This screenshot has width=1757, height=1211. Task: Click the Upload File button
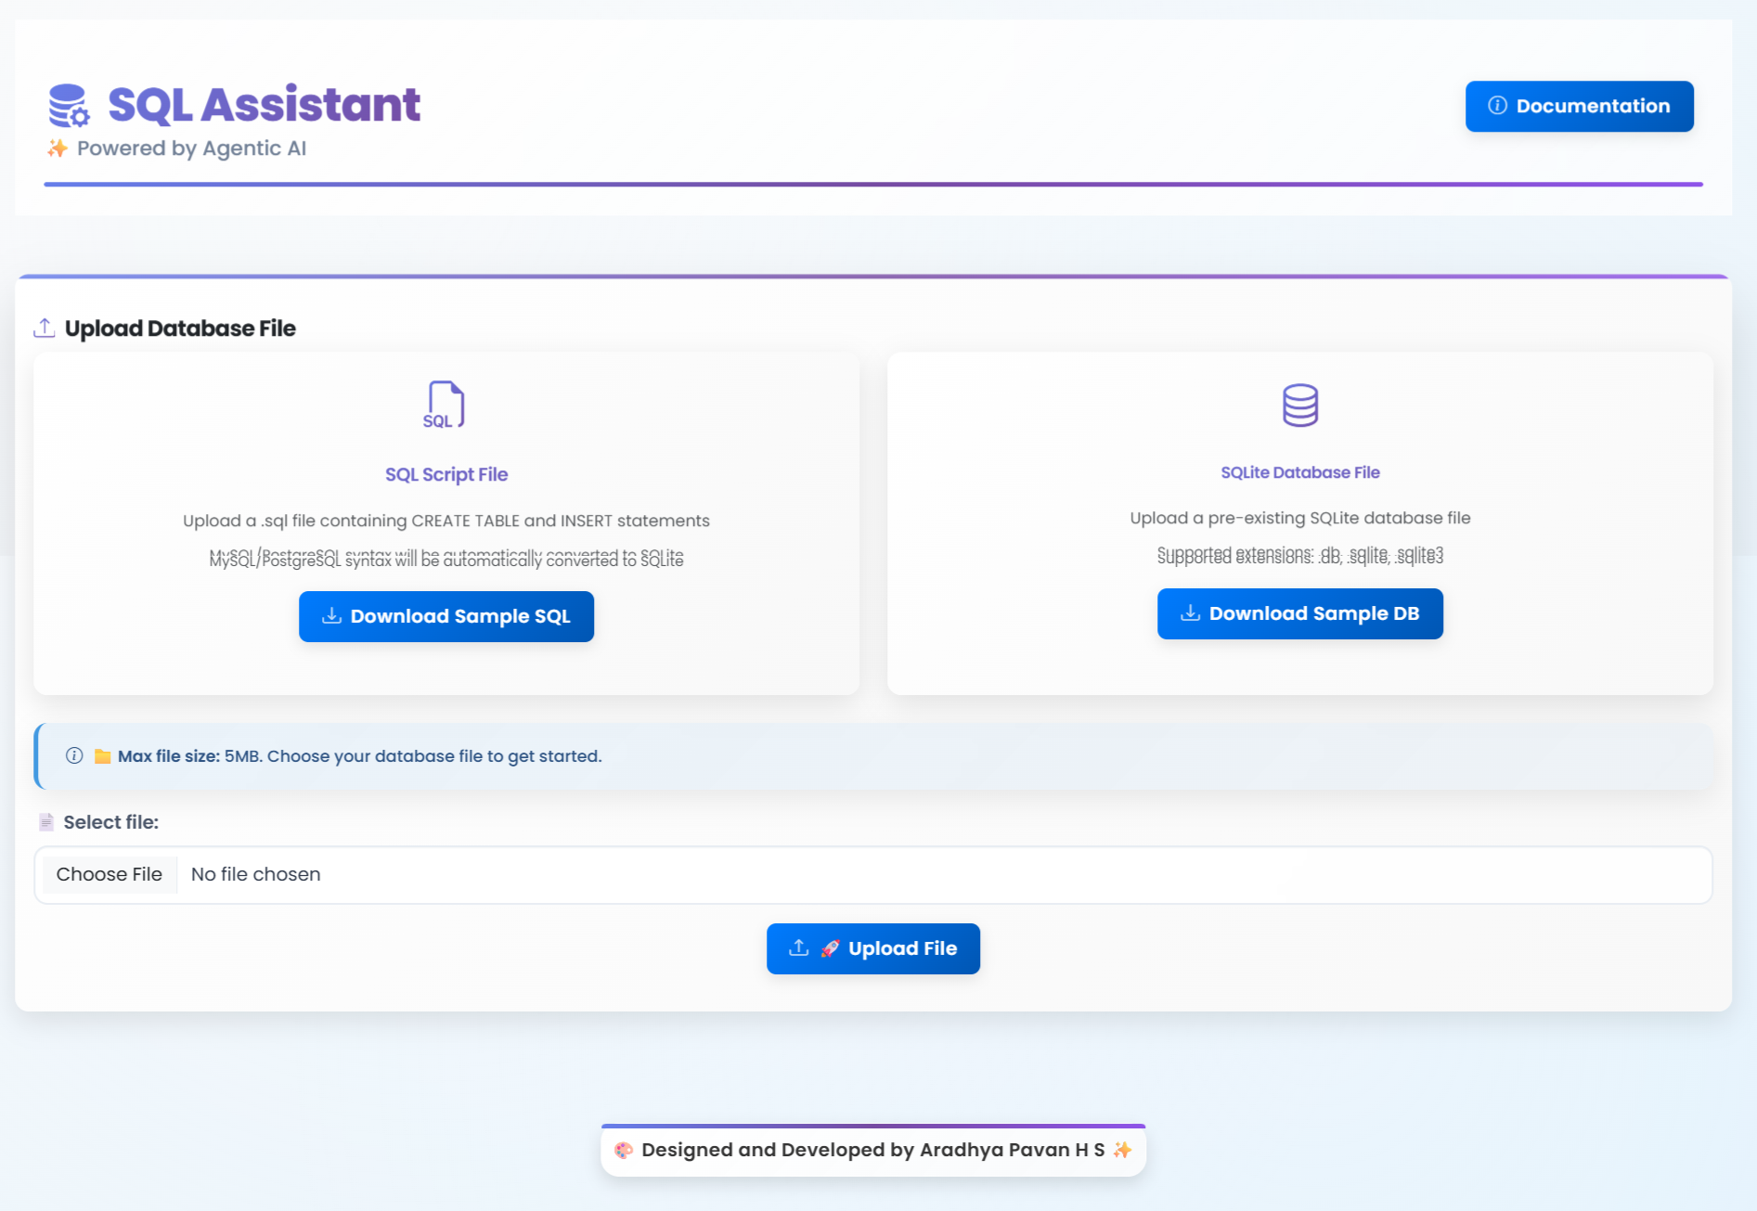tap(872, 948)
